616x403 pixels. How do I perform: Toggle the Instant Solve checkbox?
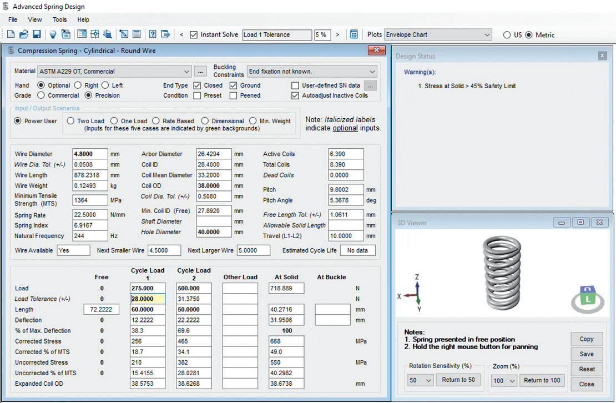coord(194,35)
